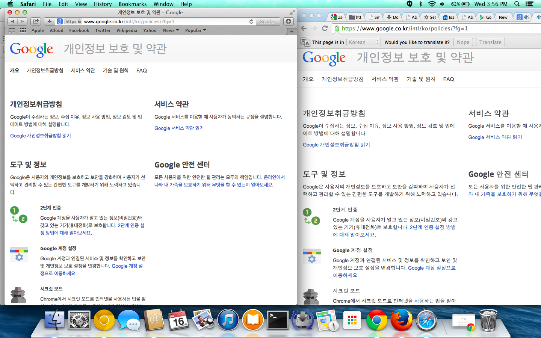Click Google account settings gear icon in Chrome page

point(312,256)
